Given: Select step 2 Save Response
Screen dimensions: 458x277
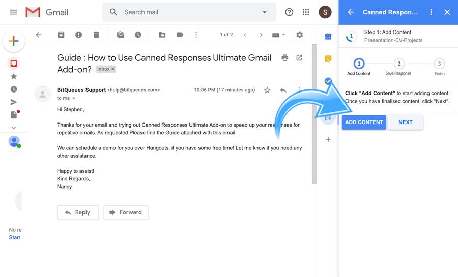Looking at the screenshot, I should pyautogui.click(x=399, y=64).
